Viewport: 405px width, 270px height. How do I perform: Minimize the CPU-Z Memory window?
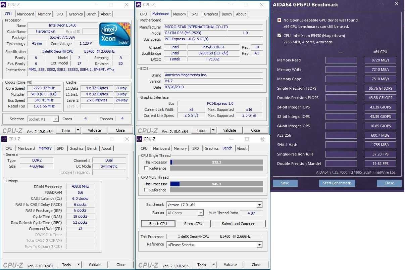96,139
